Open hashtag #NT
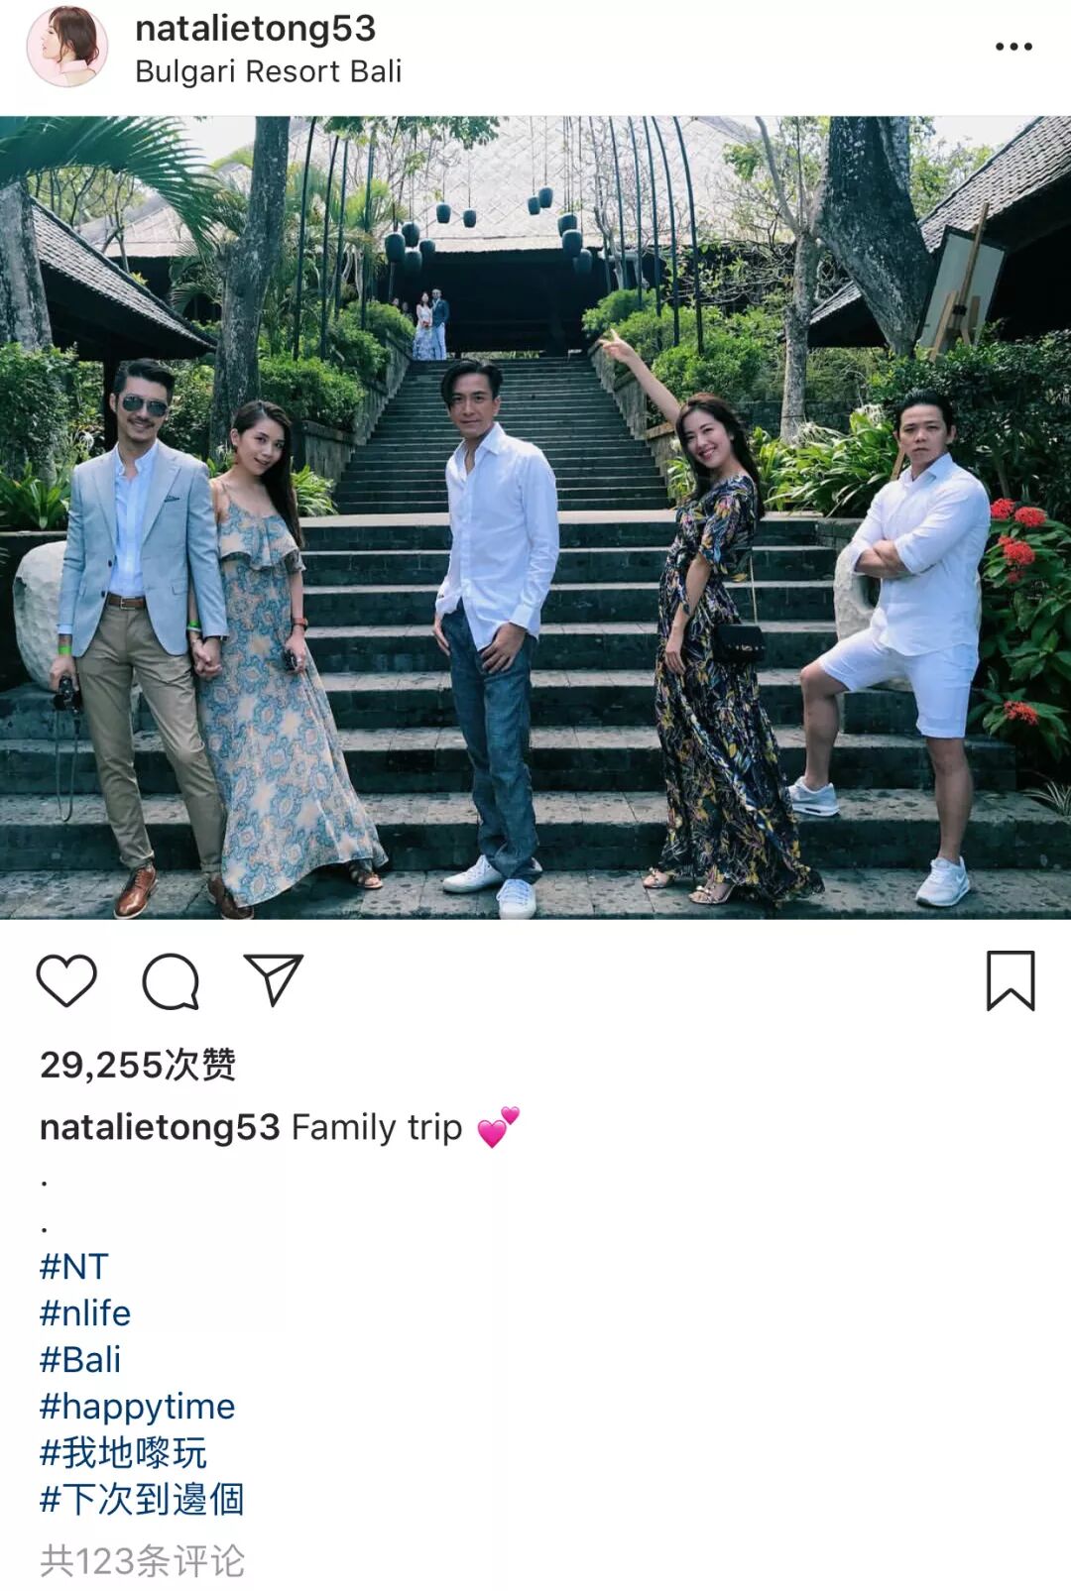 (x=74, y=1267)
